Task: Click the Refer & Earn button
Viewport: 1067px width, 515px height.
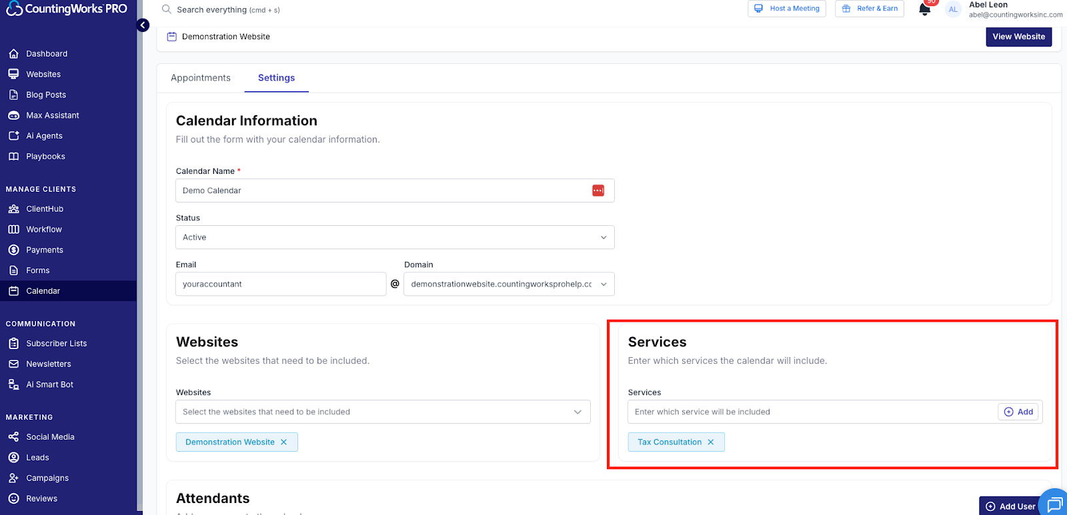Action: click(x=870, y=9)
